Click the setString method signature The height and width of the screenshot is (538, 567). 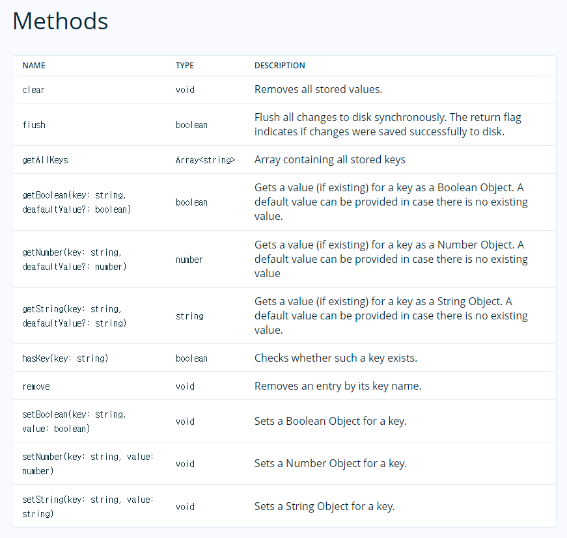89,506
